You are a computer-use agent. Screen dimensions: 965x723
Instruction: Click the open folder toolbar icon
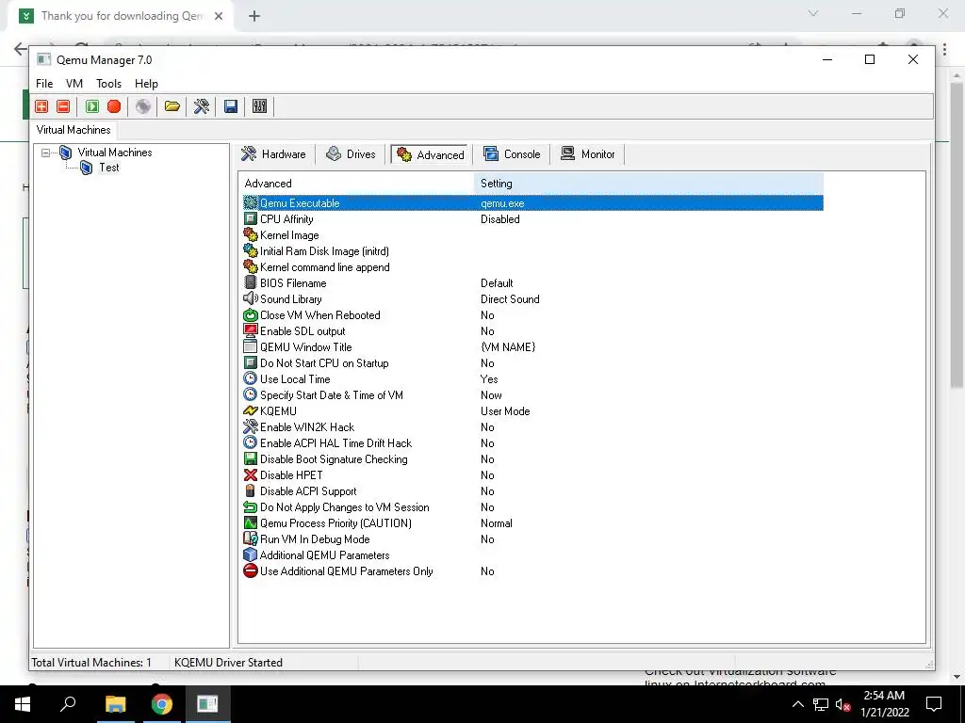pos(172,106)
